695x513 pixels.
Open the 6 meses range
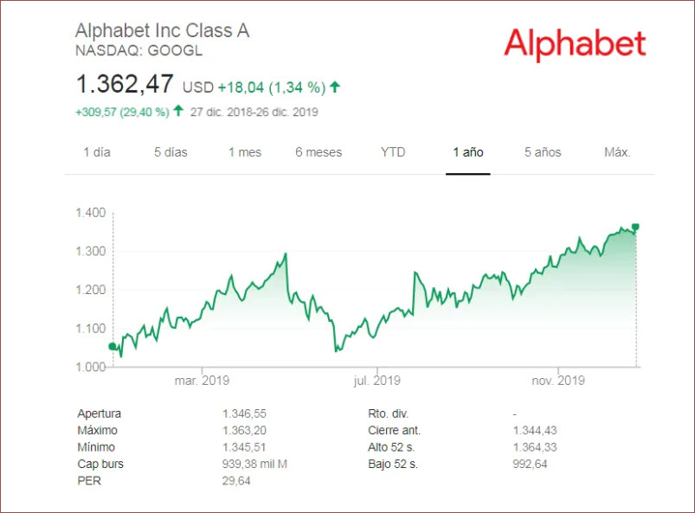tap(319, 152)
